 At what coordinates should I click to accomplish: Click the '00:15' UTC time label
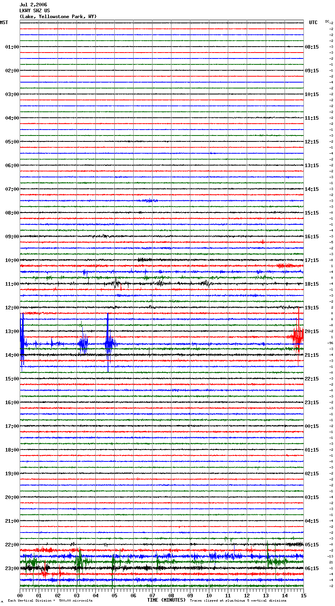312,426
